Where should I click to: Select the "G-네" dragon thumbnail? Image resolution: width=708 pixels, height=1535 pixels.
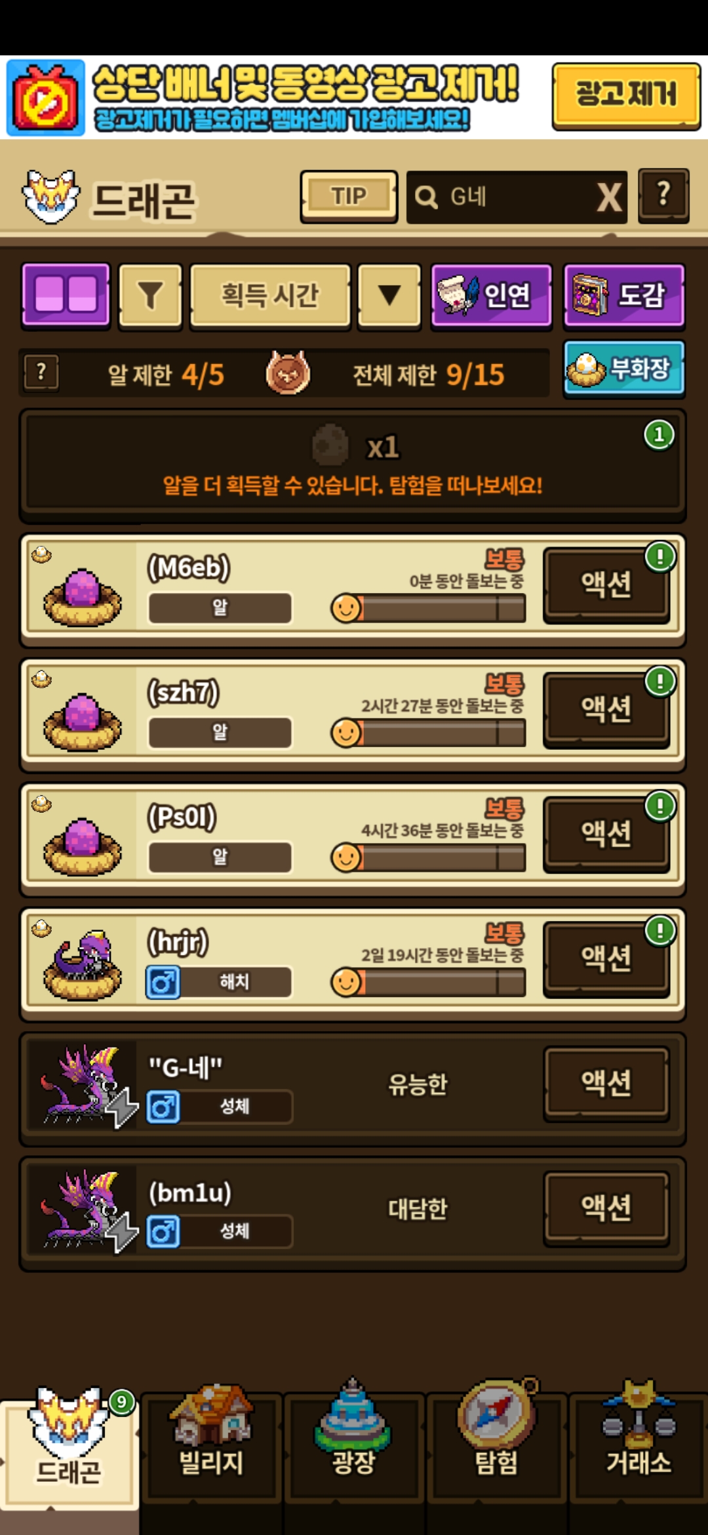[82, 1084]
